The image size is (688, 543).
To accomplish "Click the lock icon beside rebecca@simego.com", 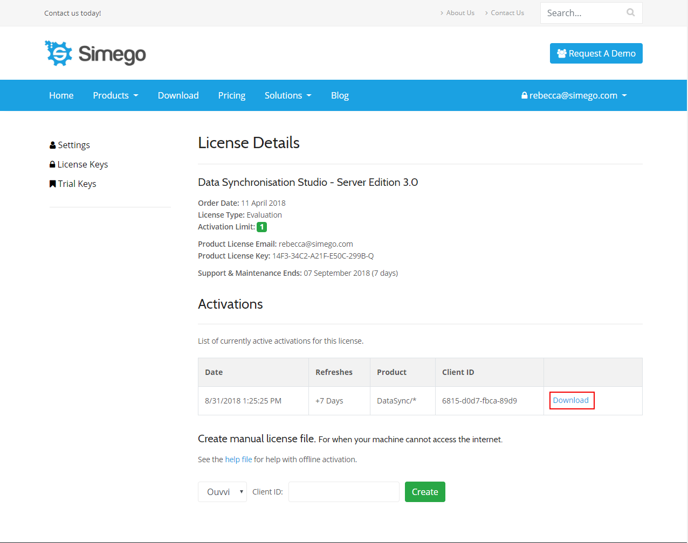I will pos(524,95).
